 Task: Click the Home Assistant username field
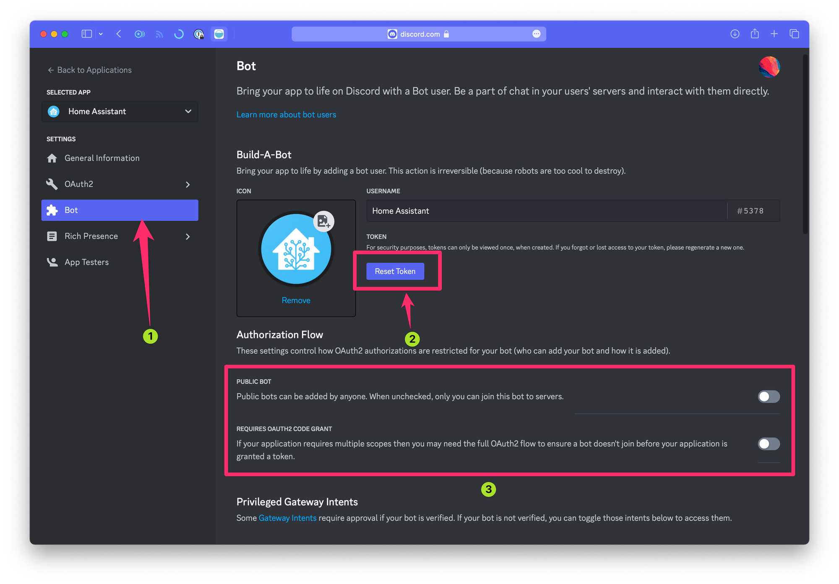pyautogui.click(x=546, y=211)
